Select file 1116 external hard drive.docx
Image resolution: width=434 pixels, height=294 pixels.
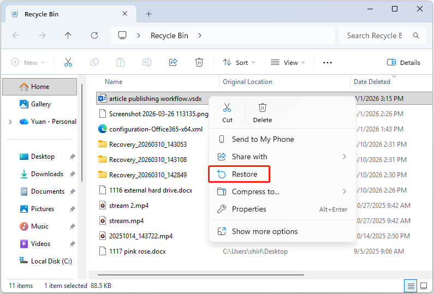tap(151, 190)
